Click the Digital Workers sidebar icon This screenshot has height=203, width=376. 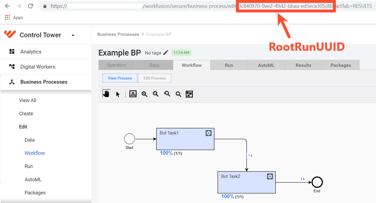(12, 67)
